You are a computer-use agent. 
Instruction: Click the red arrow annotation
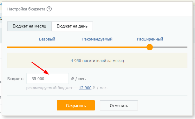[x=40, y=68]
